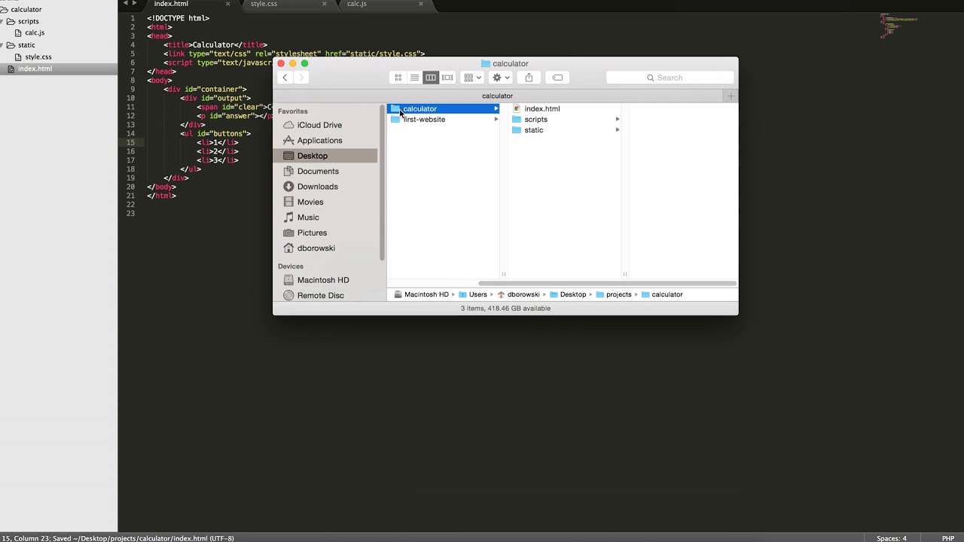Image resolution: width=964 pixels, height=542 pixels.
Task: Select index.html file in Finder column
Action: pyautogui.click(x=541, y=108)
